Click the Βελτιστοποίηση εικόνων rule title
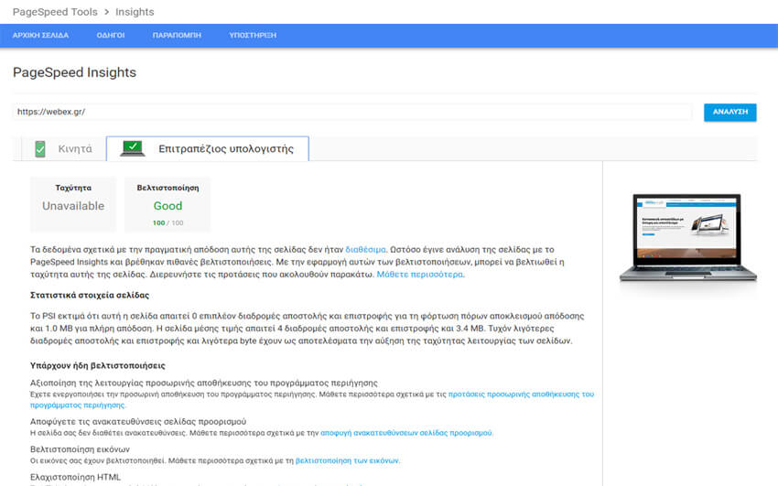The image size is (778, 486). [80, 449]
